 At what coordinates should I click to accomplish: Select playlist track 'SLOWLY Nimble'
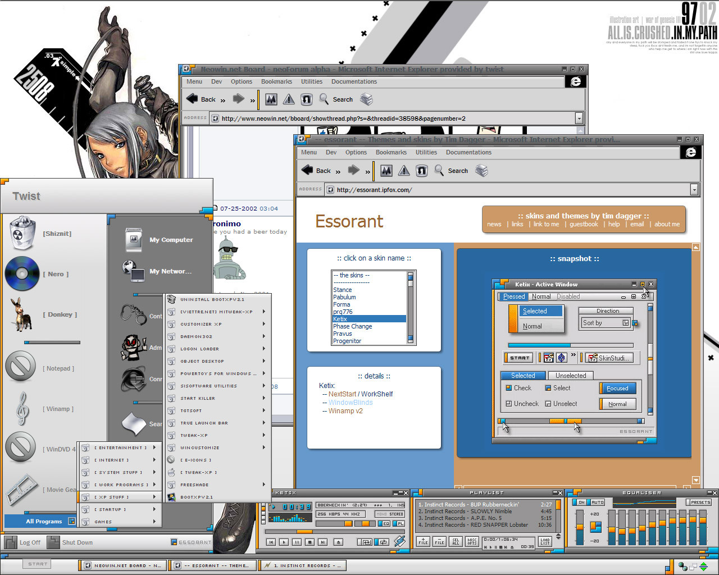coord(485,512)
